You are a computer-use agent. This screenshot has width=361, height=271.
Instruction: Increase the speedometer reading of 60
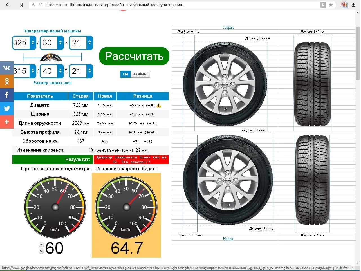tap(41, 245)
